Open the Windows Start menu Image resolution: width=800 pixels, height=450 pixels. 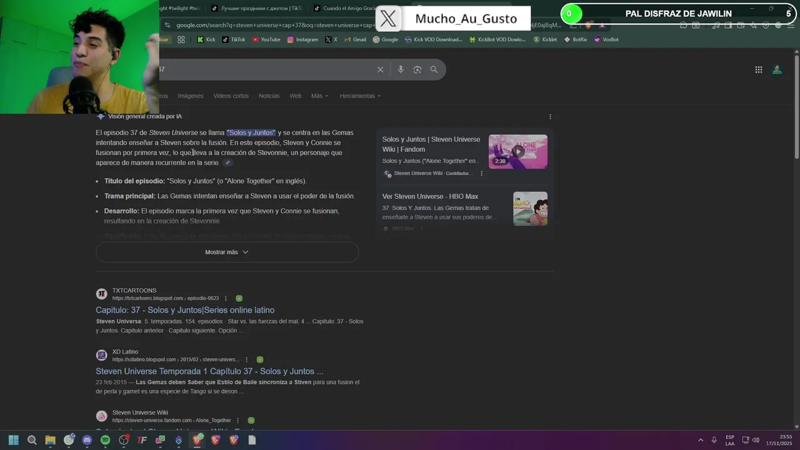point(13,440)
